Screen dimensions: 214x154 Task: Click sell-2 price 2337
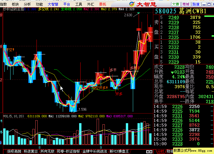pyautogui.click(x=174, y=32)
